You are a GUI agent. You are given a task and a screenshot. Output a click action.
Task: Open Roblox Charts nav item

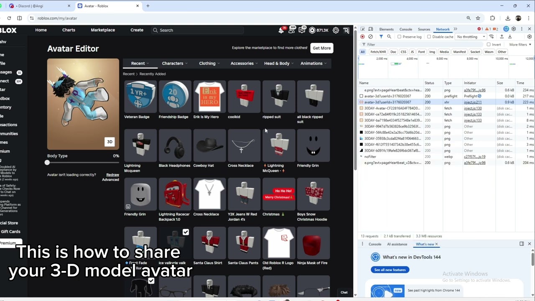(x=69, y=30)
